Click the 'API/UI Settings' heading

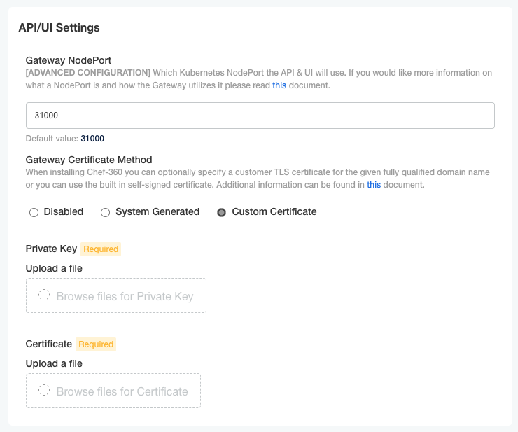coord(59,28)
